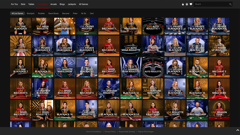Viewport: 240px width, 135px height.
Task: Launch Live Fortune Roulette game
Action: tap(153, 89)
